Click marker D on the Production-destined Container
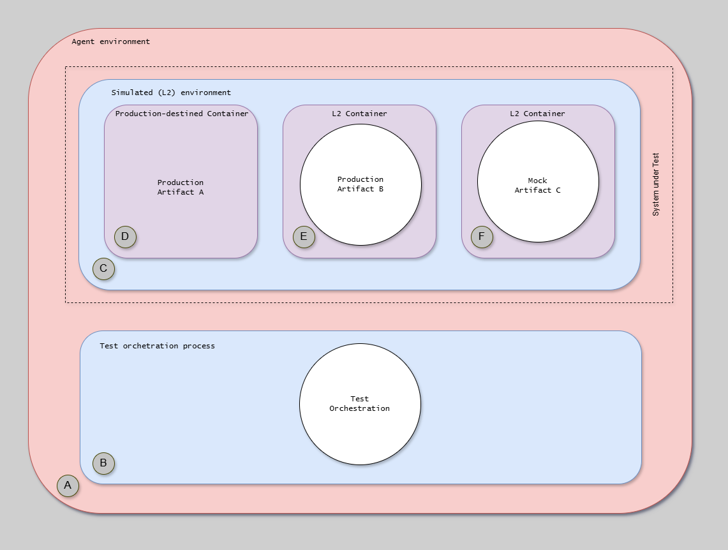 (125, 236)
